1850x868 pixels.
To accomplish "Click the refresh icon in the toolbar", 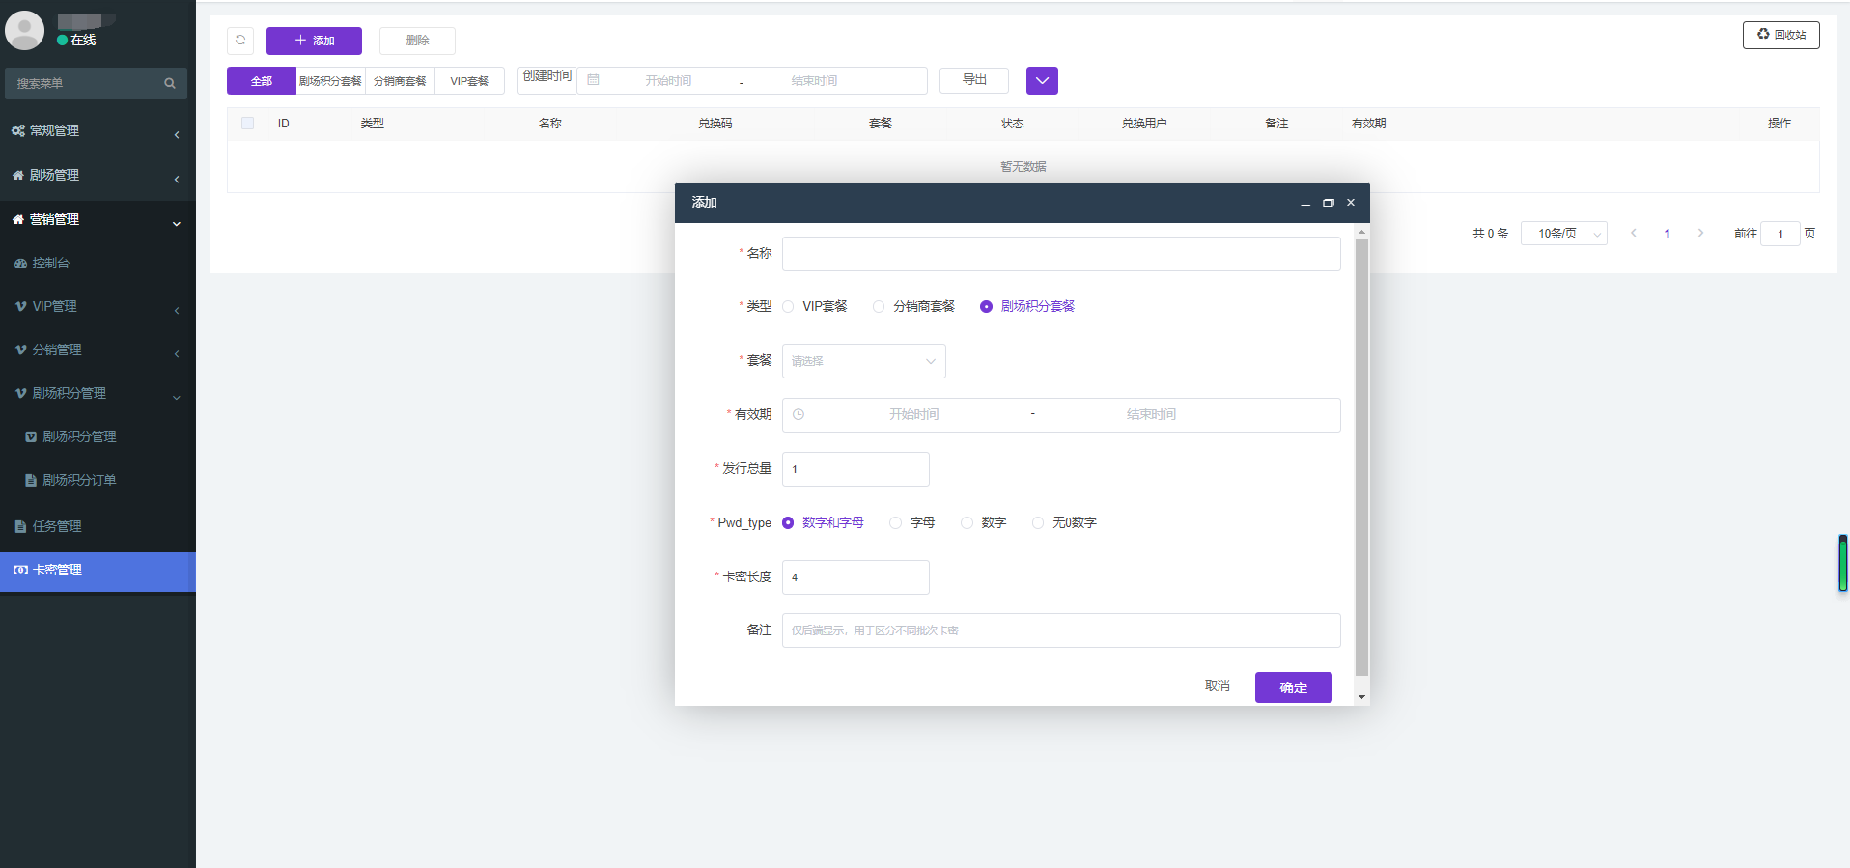I will (x=240, y=41).
